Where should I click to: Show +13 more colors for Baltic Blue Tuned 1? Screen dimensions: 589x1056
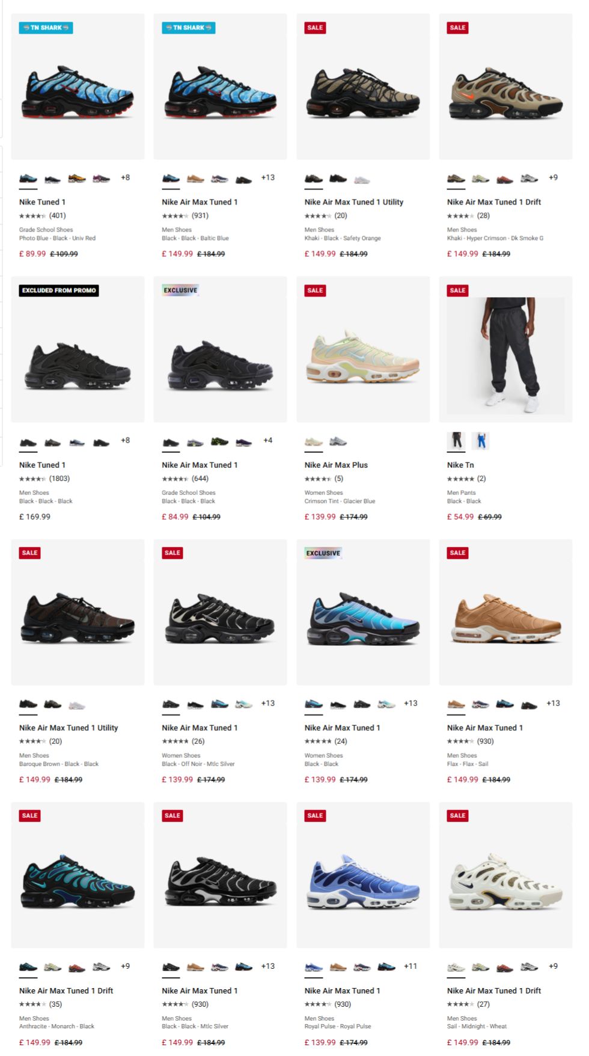tap(268, 177)
